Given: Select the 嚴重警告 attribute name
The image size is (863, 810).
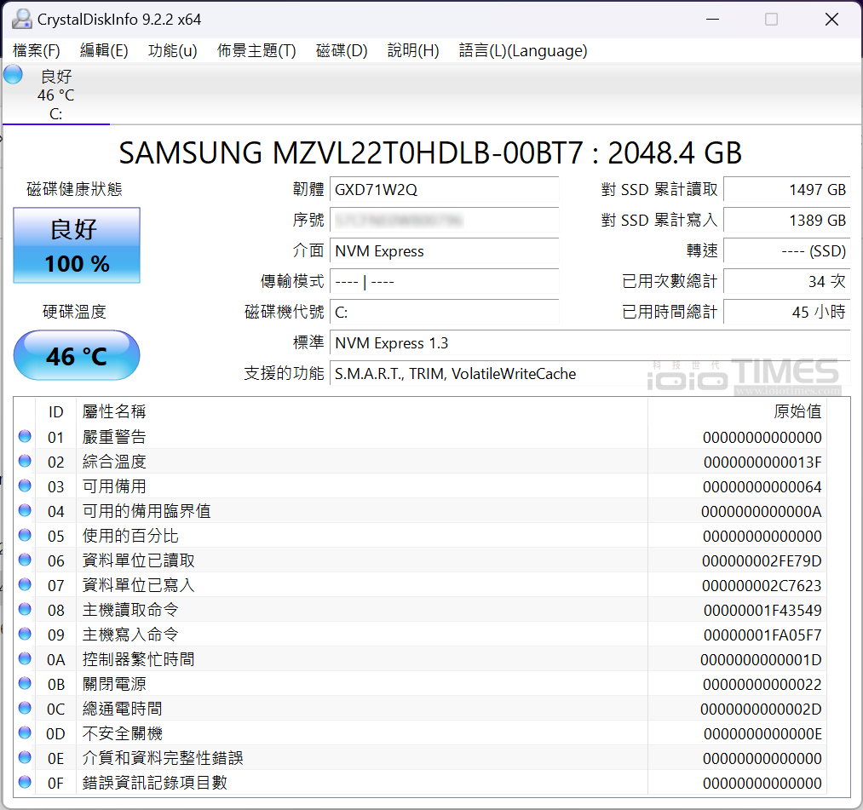Looking at the screenshot, I should 114,437.
